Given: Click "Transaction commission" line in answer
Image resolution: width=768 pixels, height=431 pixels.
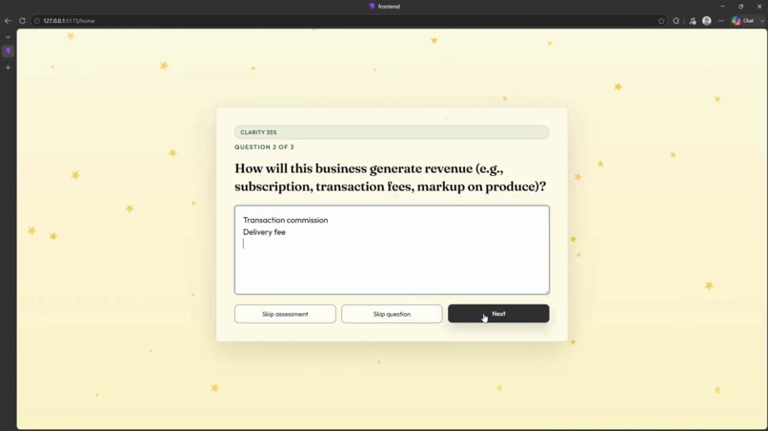Looking at the screenshot, I should (x=286, y=220).
